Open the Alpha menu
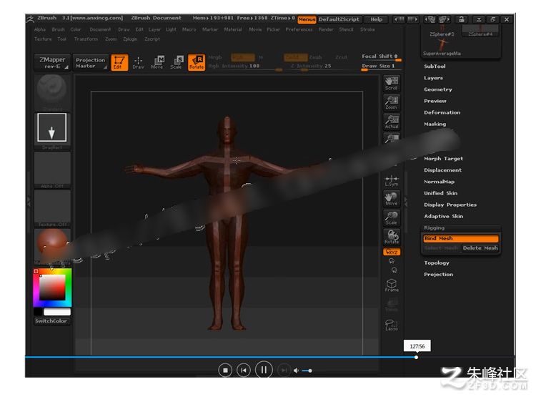This screenshot has height=397, width=536. tap(40, 30)
